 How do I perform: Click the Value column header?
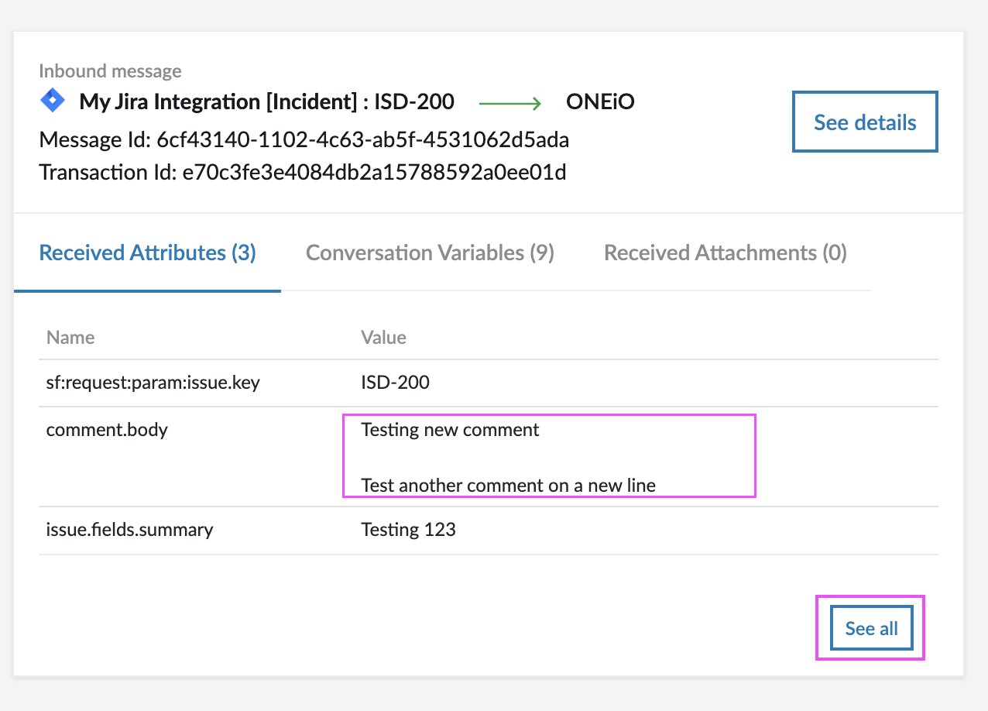pos(383,338)
